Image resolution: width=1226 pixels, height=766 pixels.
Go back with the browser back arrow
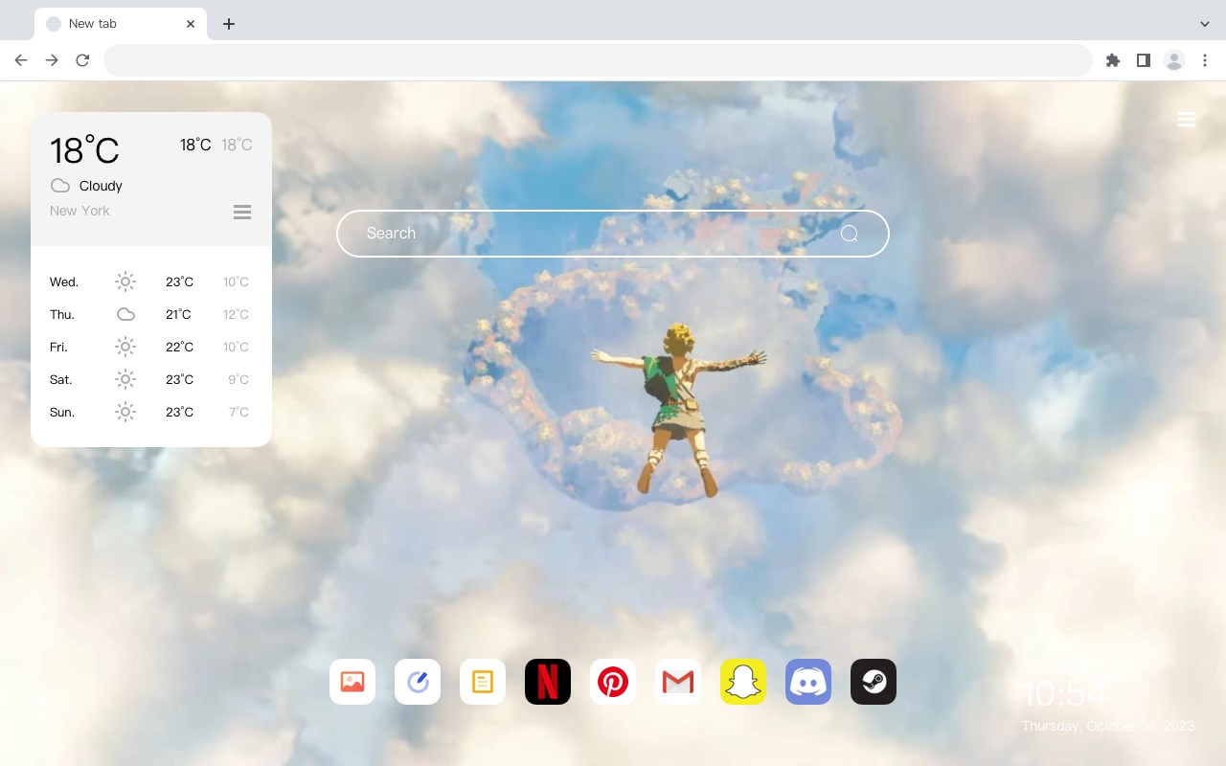21,60
